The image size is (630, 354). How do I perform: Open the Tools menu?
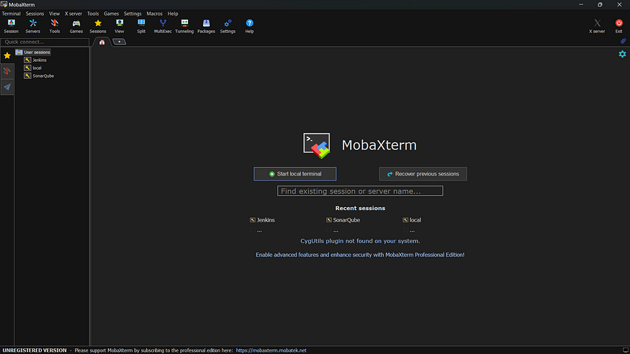click(93, 14)
